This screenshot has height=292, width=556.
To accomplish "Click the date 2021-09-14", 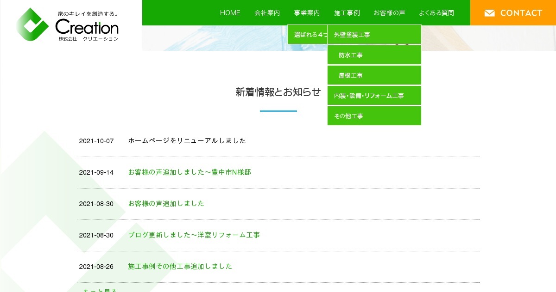I will (96, 172).
